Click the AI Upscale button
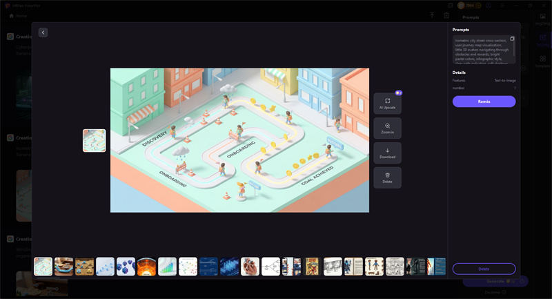 click(x=387, y=104)
